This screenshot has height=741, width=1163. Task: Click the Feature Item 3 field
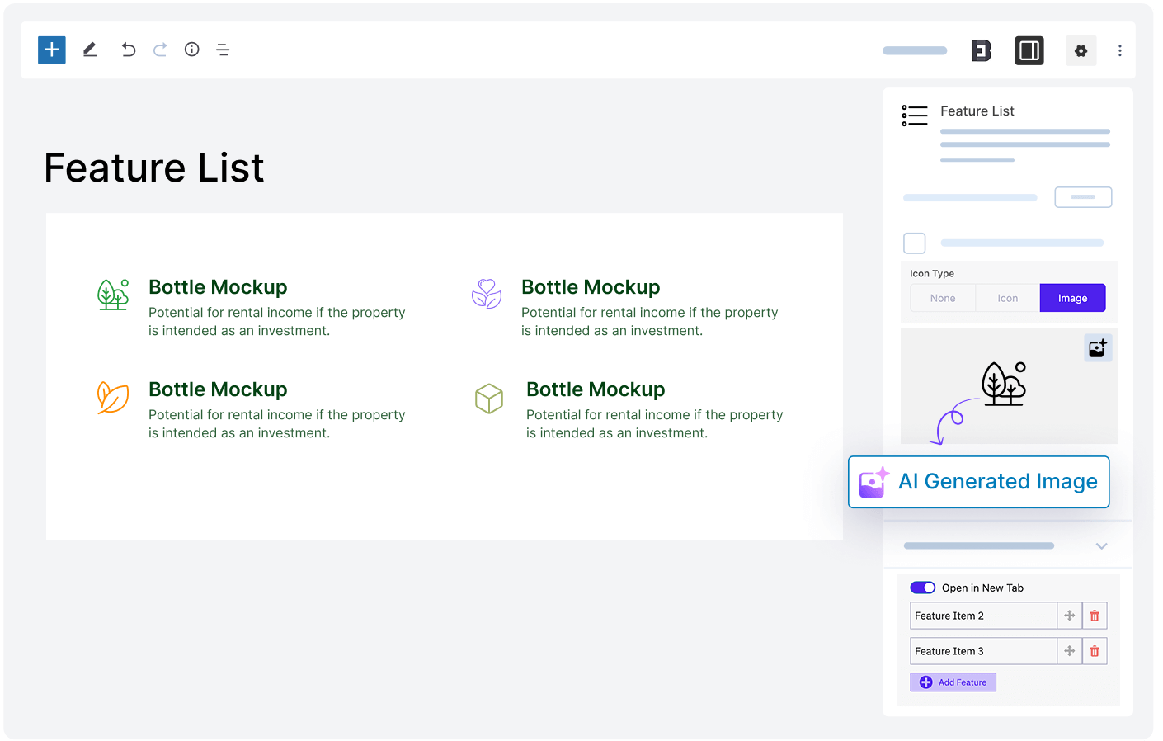click(x=983, y=651)
